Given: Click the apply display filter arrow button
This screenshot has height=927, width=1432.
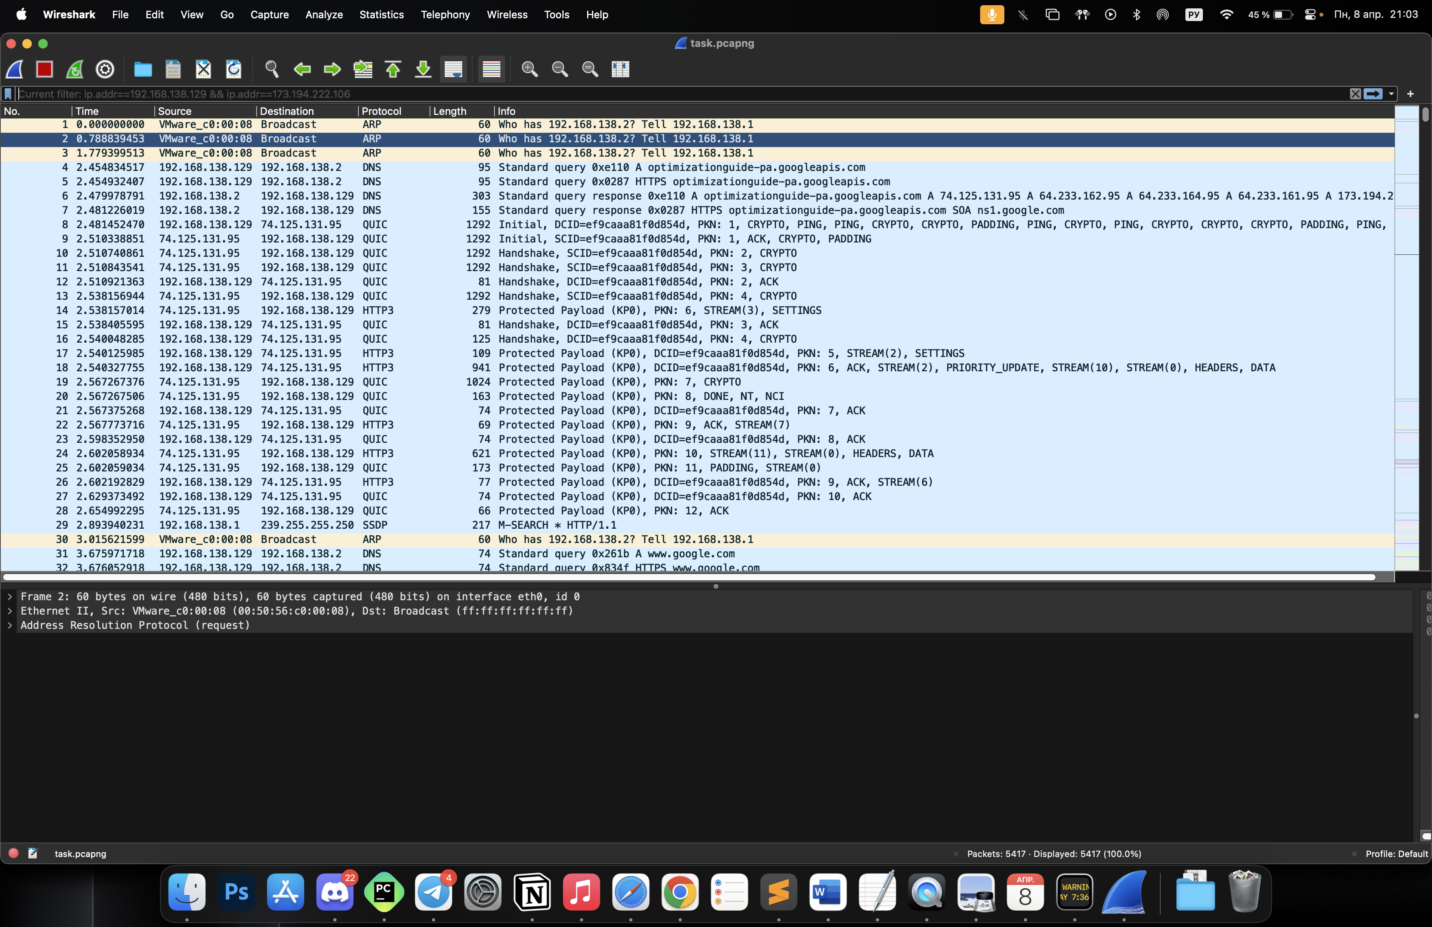Looking at the screenshot, I should coord(1373,94).
